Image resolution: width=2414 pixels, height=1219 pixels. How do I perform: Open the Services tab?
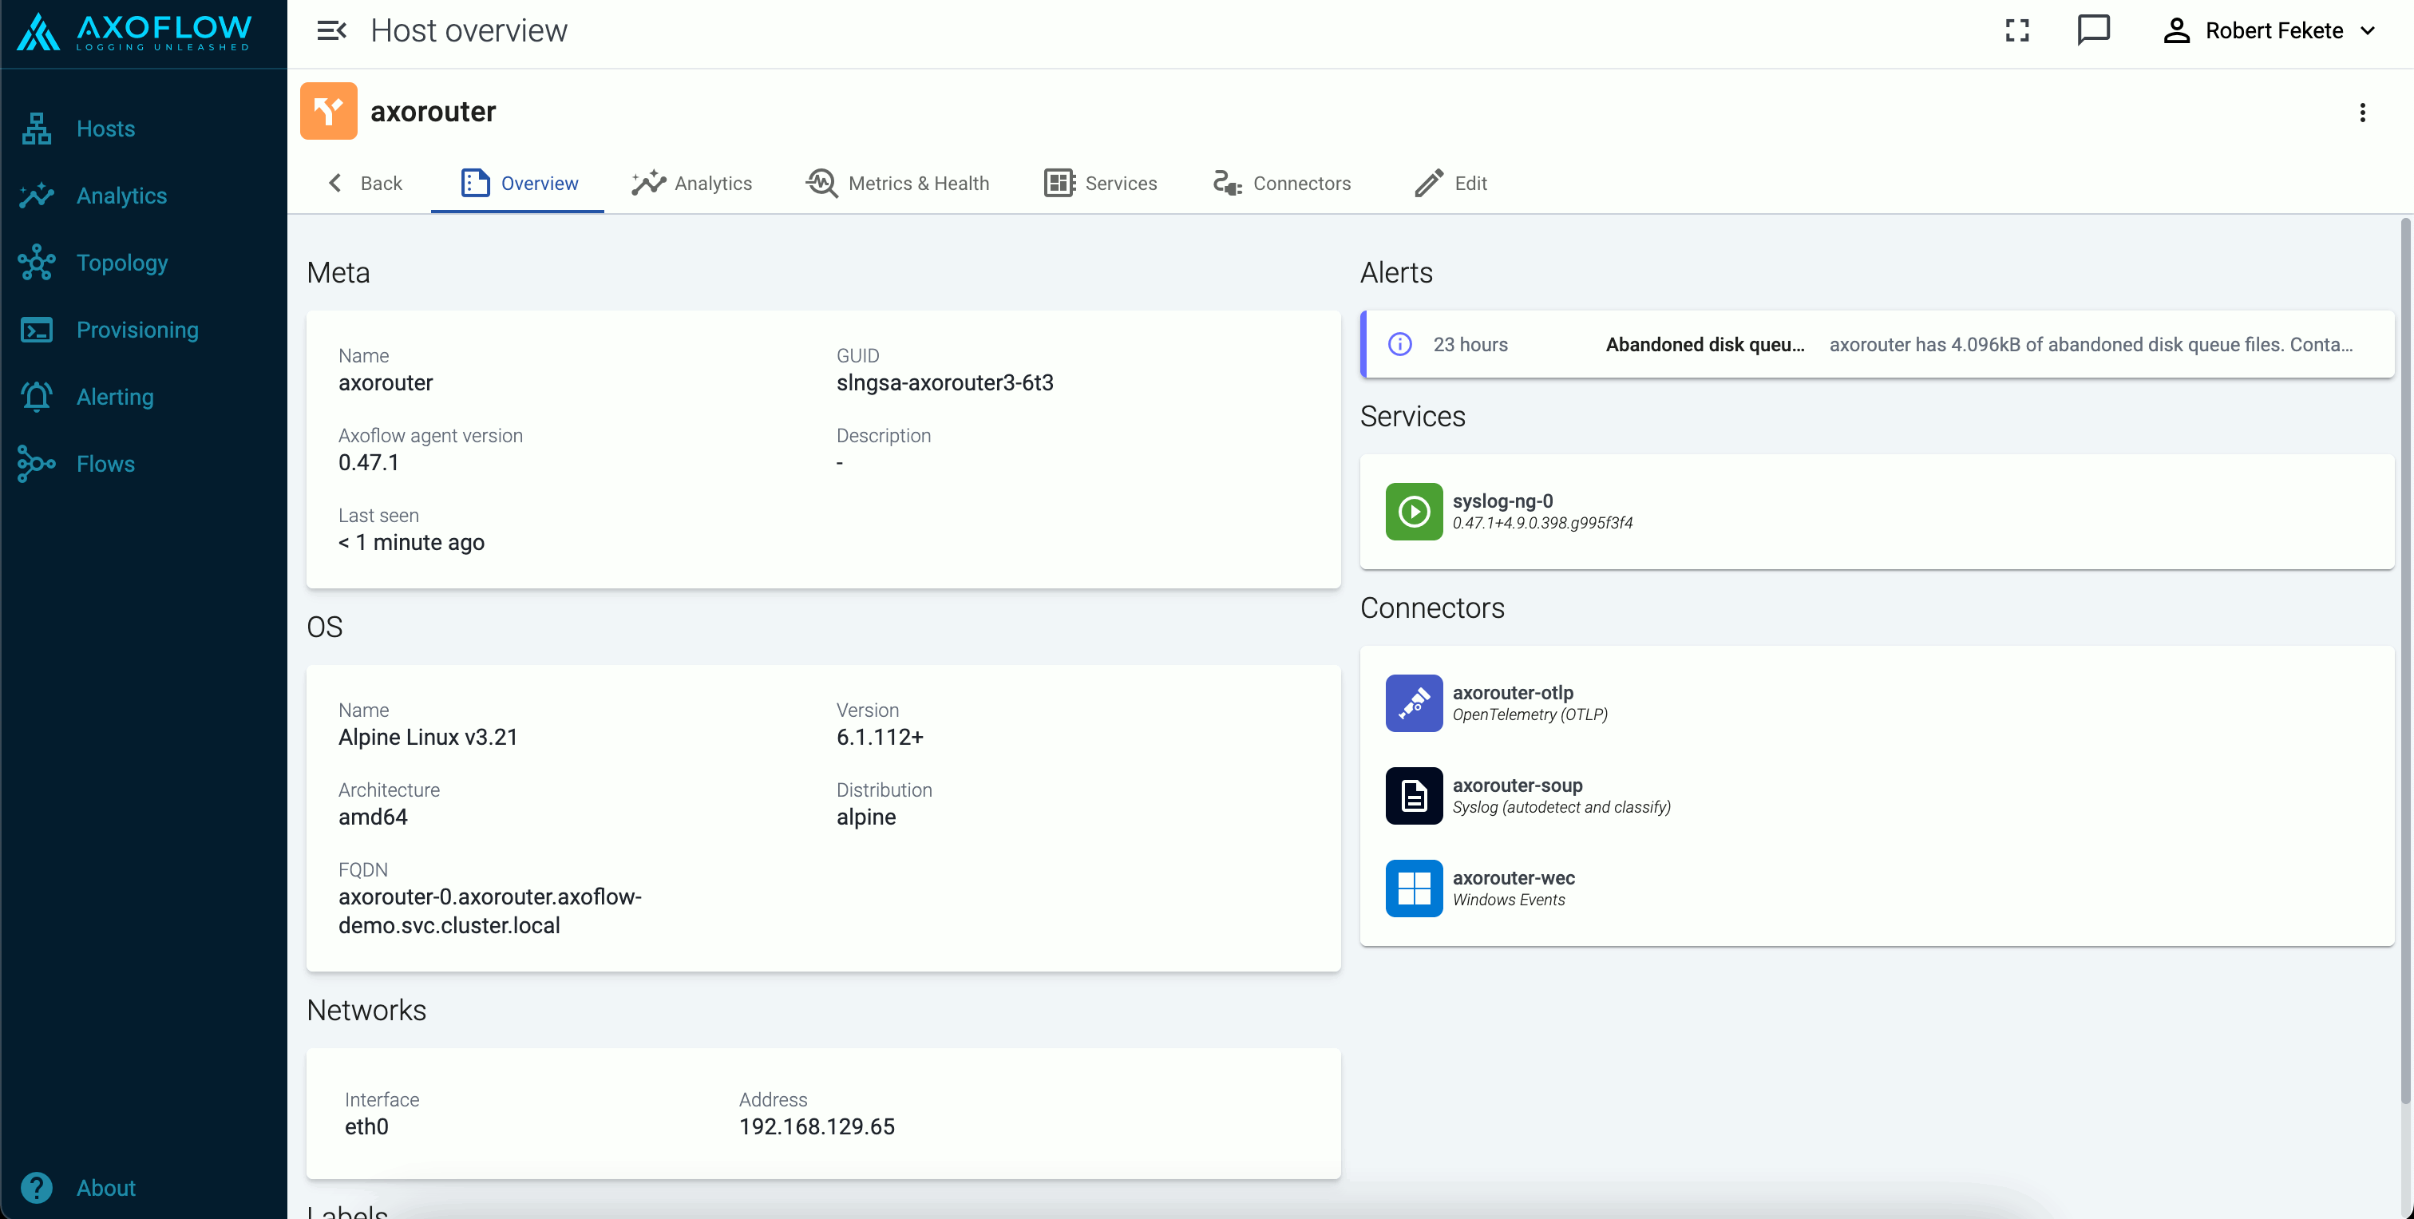1101,183
